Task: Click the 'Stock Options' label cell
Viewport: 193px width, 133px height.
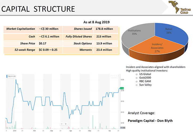Action: pyautogui.click(x=78, y=43)
